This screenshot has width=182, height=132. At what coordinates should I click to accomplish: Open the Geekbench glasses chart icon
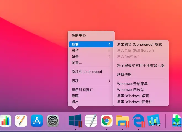pos(154,120)
